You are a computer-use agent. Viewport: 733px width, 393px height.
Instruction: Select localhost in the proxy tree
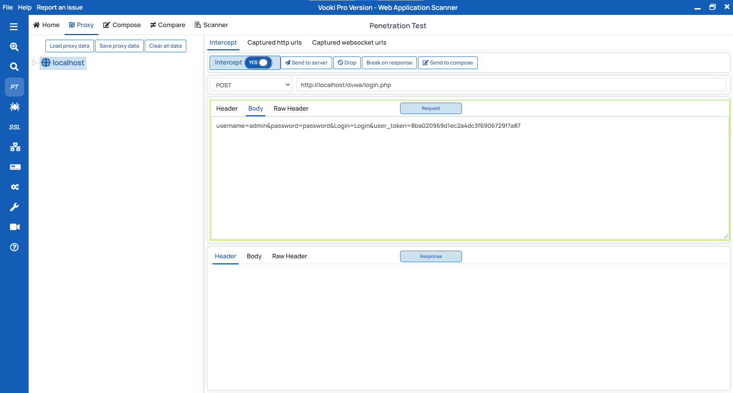[x=68, y=63]
